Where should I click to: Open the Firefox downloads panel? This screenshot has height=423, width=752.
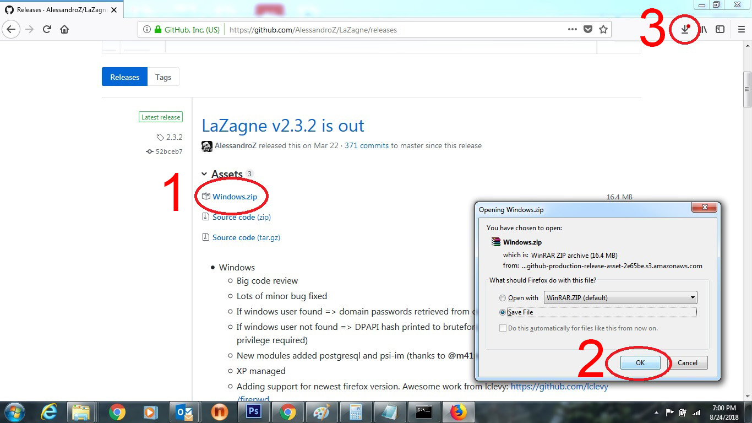[685, 29]
